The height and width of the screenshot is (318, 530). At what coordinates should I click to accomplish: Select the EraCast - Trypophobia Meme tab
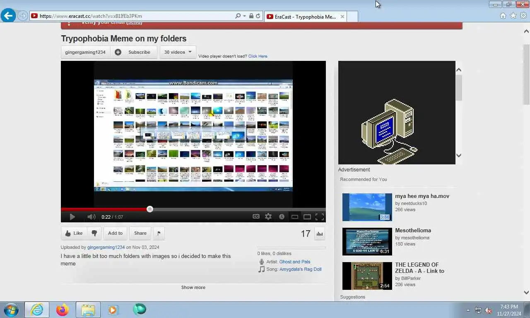305,17
